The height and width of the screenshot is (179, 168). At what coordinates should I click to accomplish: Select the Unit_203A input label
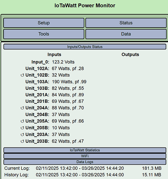pos(37,135)
